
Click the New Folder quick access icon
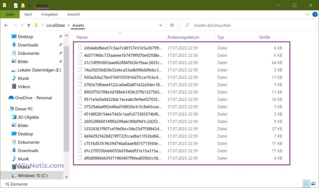tap(23, 5)
